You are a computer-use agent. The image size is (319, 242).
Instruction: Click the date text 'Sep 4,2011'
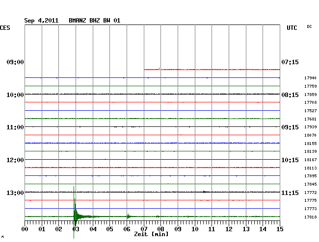point(41,21)
